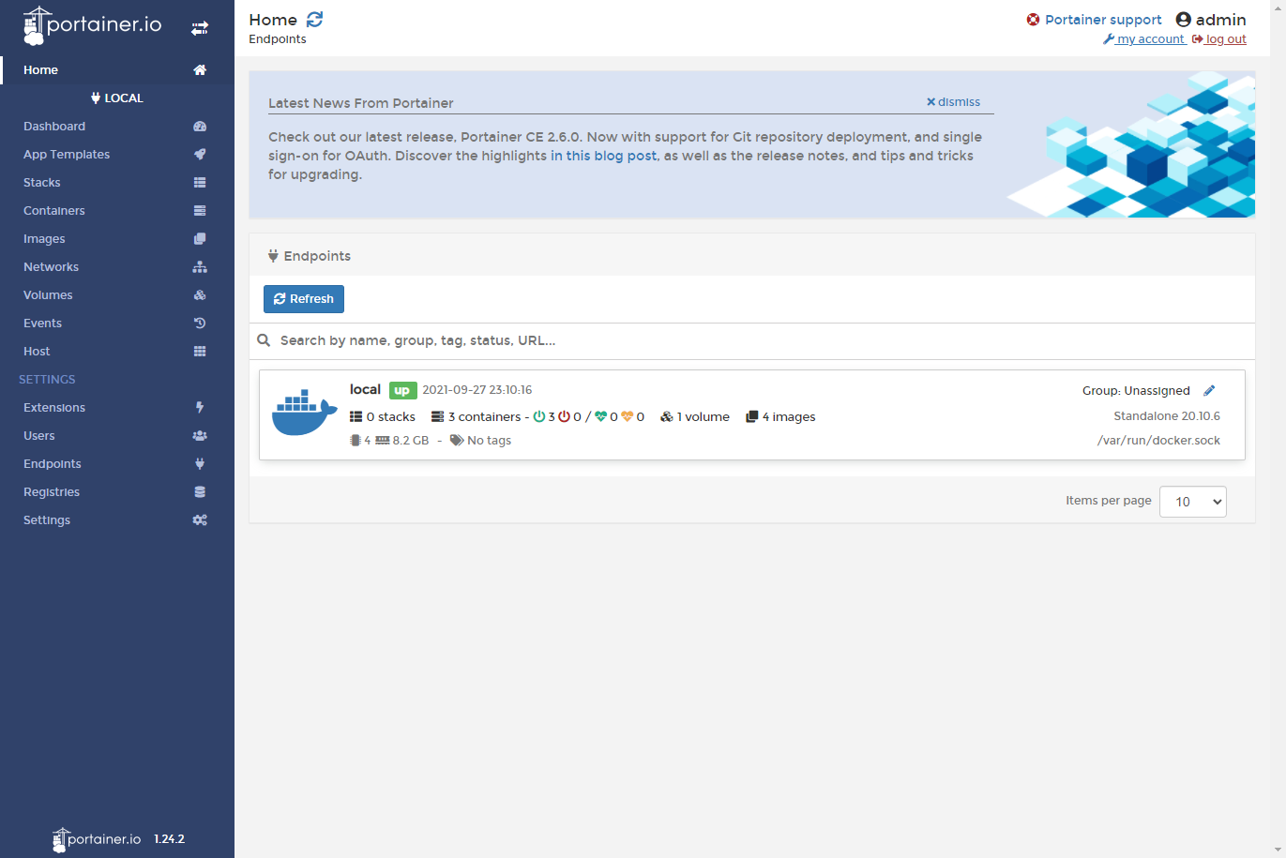Navigate to Images
The height and width of the screenshot is (858, 1286).
pos(44,239)
